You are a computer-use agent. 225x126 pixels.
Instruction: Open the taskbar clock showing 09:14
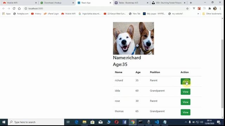click(x=210, y=122)
